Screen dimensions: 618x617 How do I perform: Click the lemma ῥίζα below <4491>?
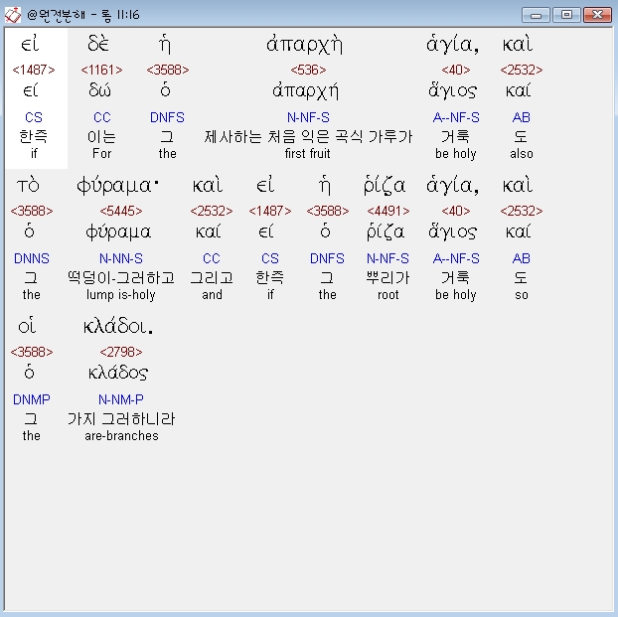click(386, 232)
